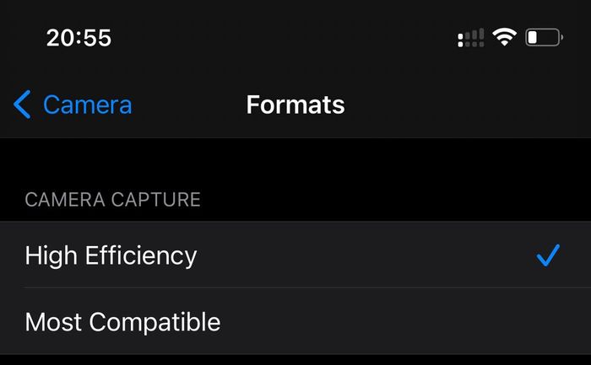
Task: Tap the empty status bar area between clock and signal
Action: (x=283, y=38)
